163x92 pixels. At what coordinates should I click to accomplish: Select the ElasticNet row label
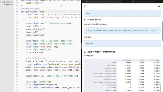point(111,65)
